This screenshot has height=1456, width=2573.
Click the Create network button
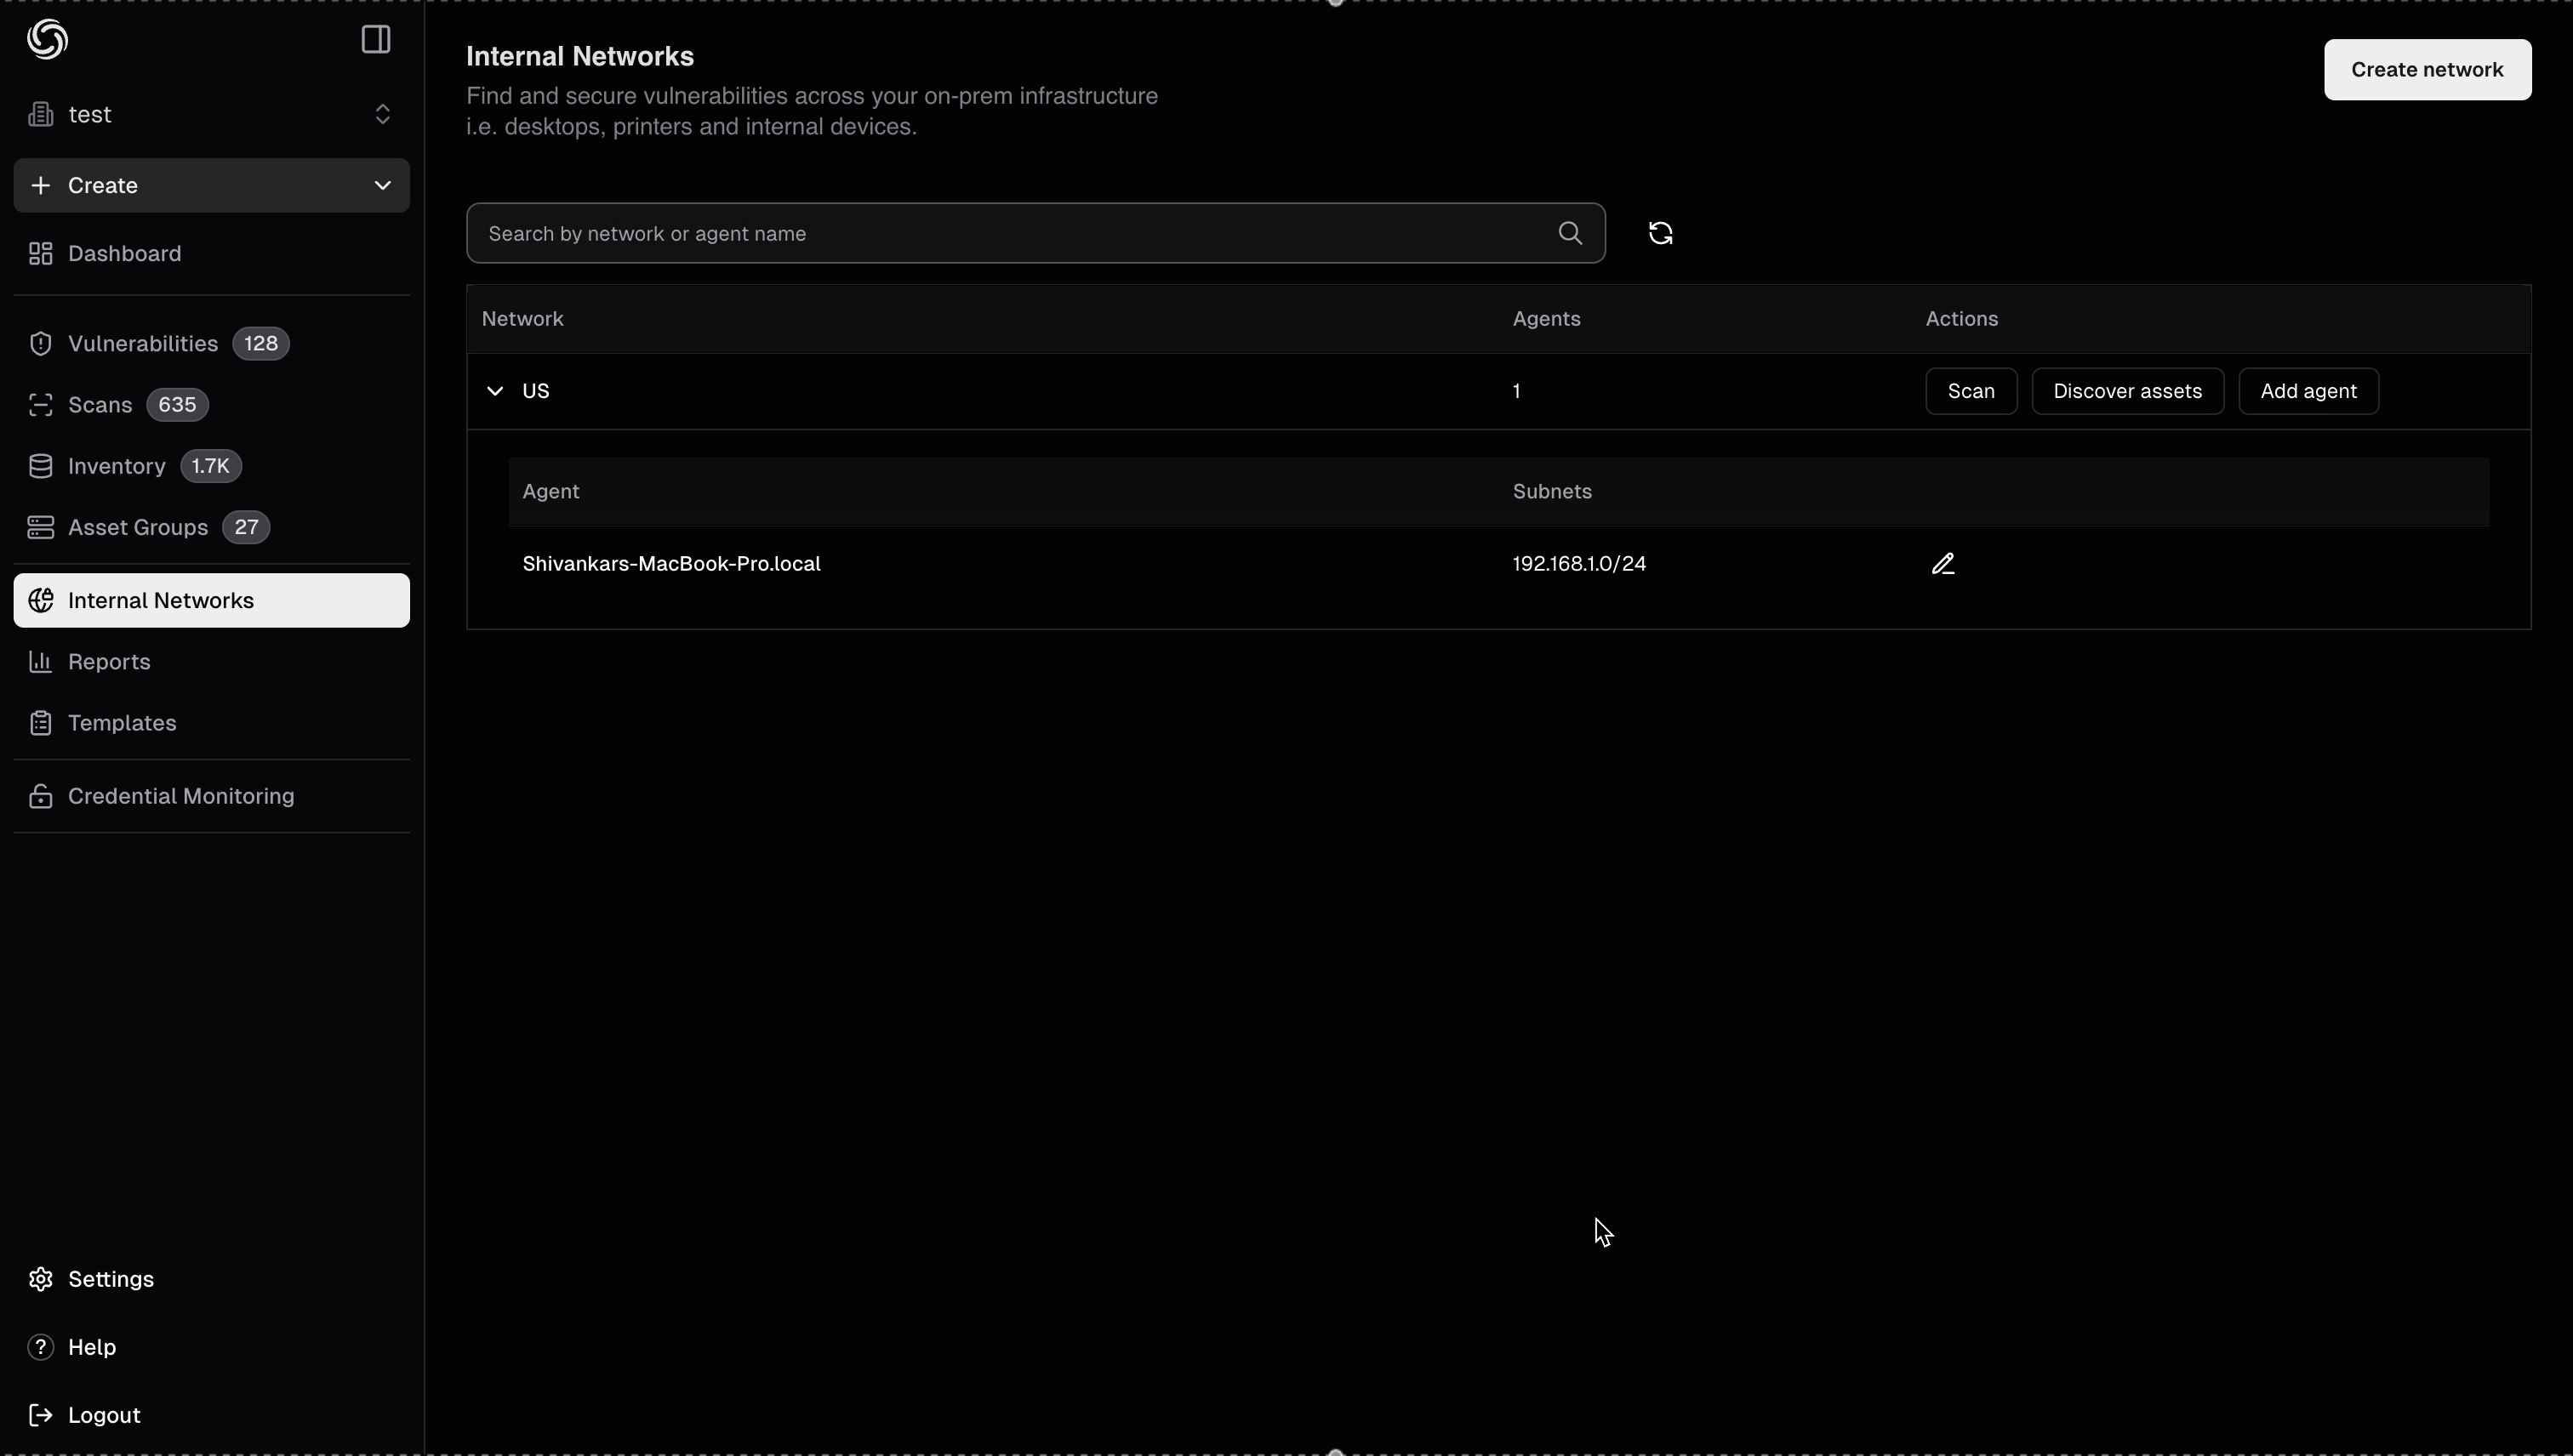coord(2427,69)
